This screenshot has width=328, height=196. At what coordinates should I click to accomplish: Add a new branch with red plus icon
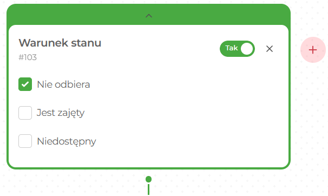(x=313, y=50)
